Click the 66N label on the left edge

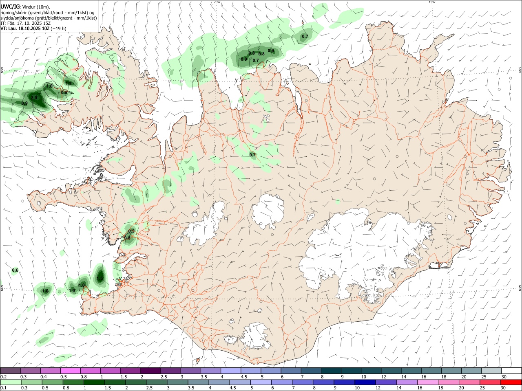point(2,70)
